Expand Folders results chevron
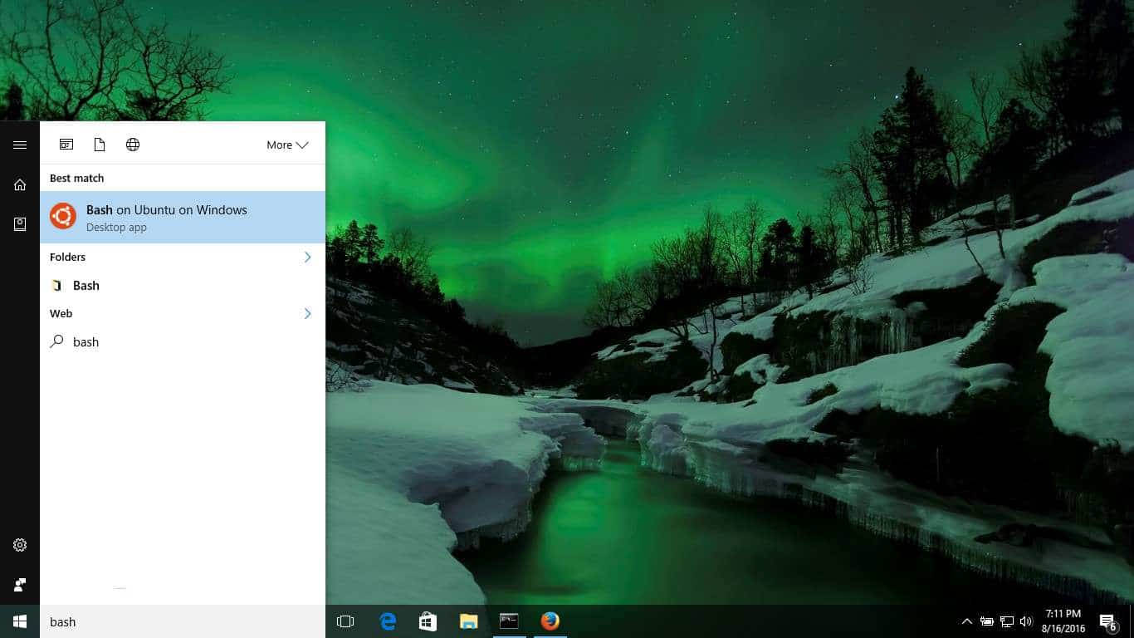The width and height of the screenshot is (1134, 638). click(307, 257)
